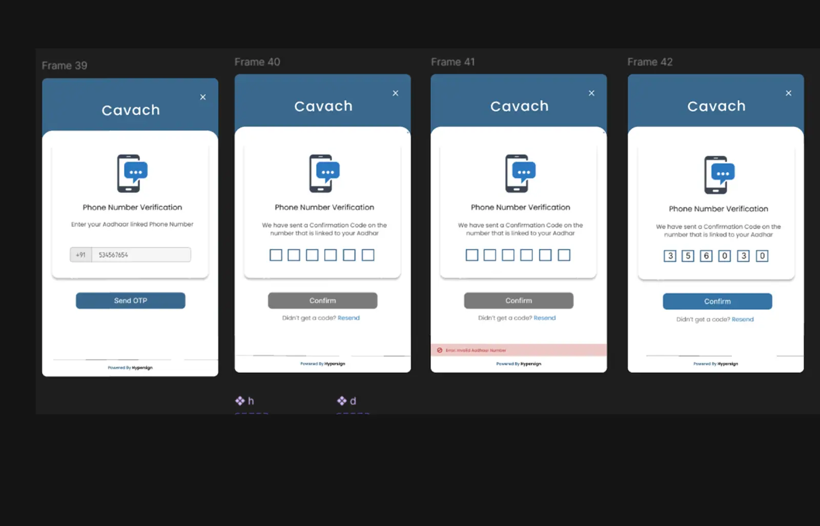Click the Resend link in Frame 40
This screenshot has height=526, width=820.
348,318
